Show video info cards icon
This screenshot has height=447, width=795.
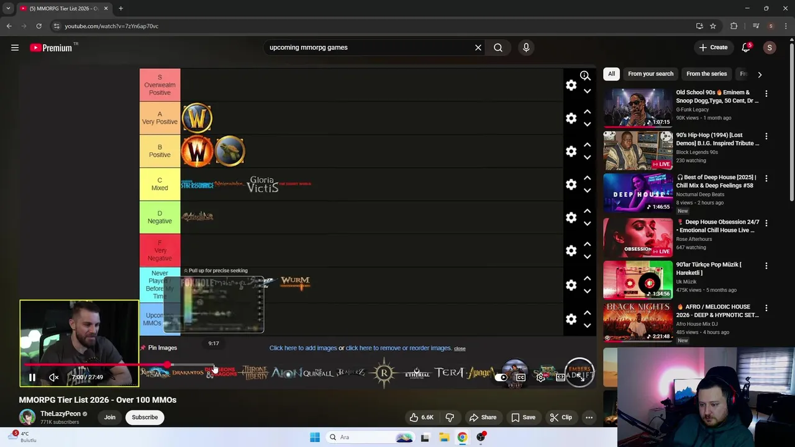[x=584, y=76]
